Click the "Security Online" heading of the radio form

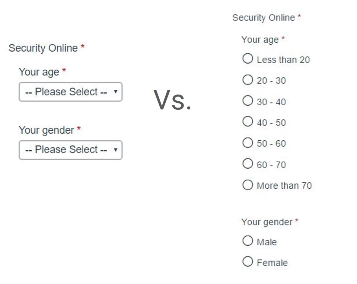[264, 18]
